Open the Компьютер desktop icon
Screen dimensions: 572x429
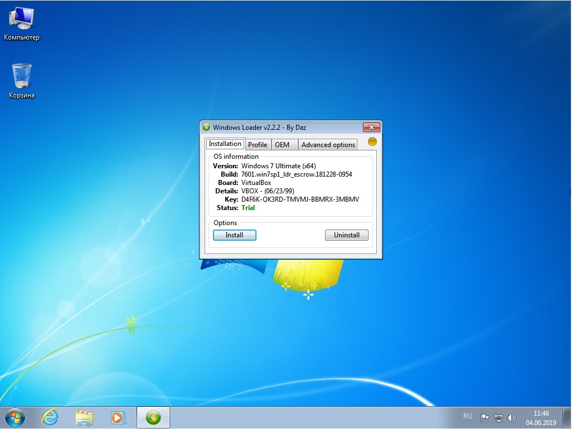click(x=21, y=23)
